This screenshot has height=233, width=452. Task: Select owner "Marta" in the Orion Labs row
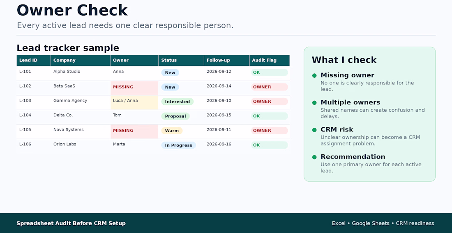(119, 144)
